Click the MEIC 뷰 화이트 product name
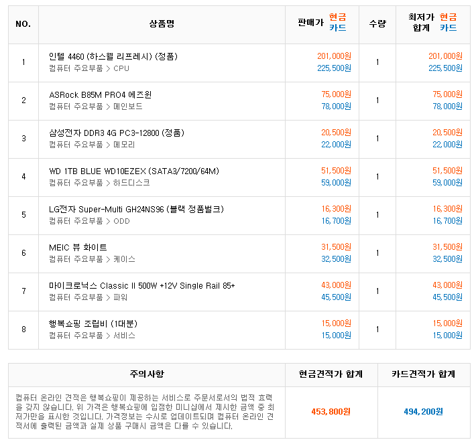Viewport: 476px width, 444px height. pos(78,248)
